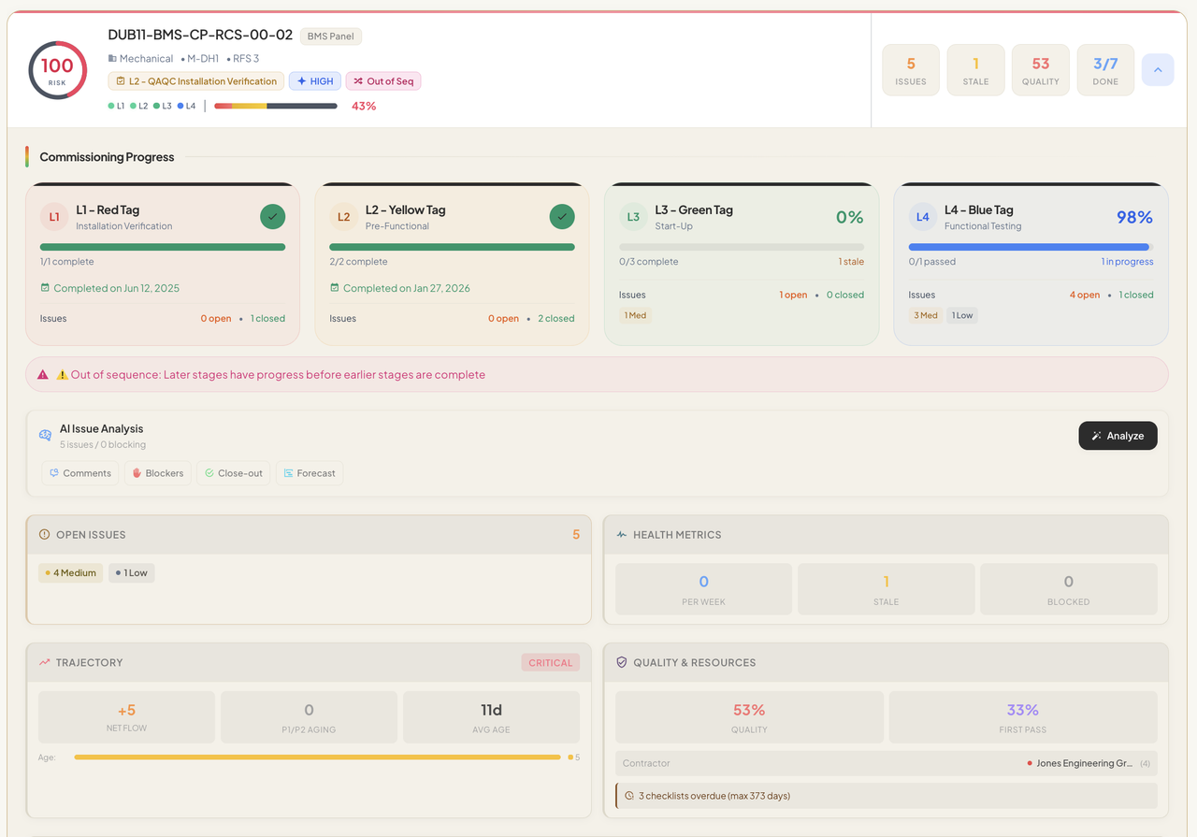This screenshot has height=837, width=1197.
Task: Click the L4 '4 open' issues count
Action: (x=1085, y=295)
